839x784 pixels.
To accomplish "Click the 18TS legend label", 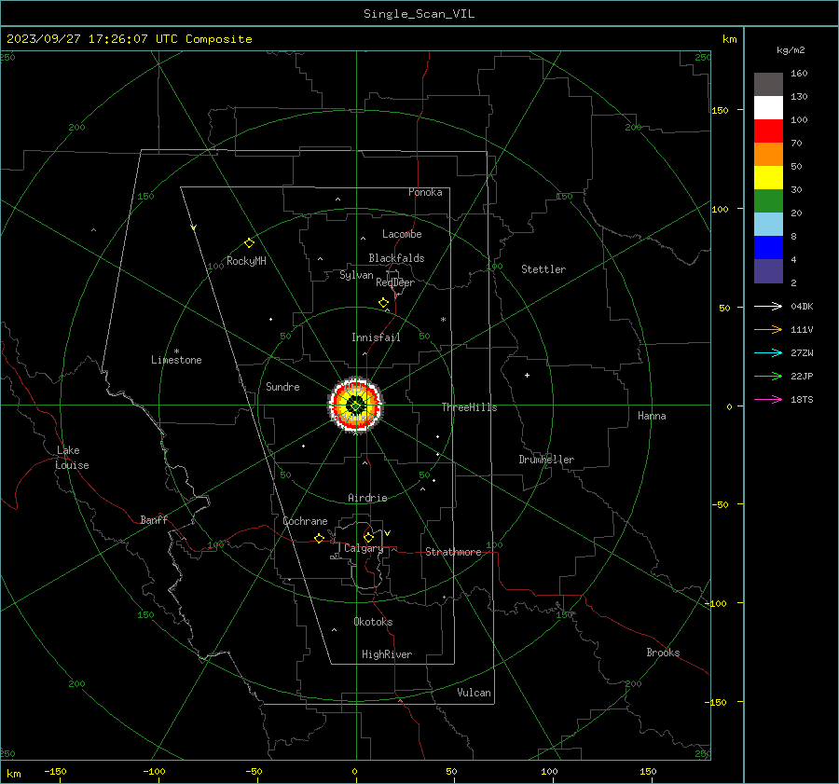I will pyautogui.click(x=802, y=399).
